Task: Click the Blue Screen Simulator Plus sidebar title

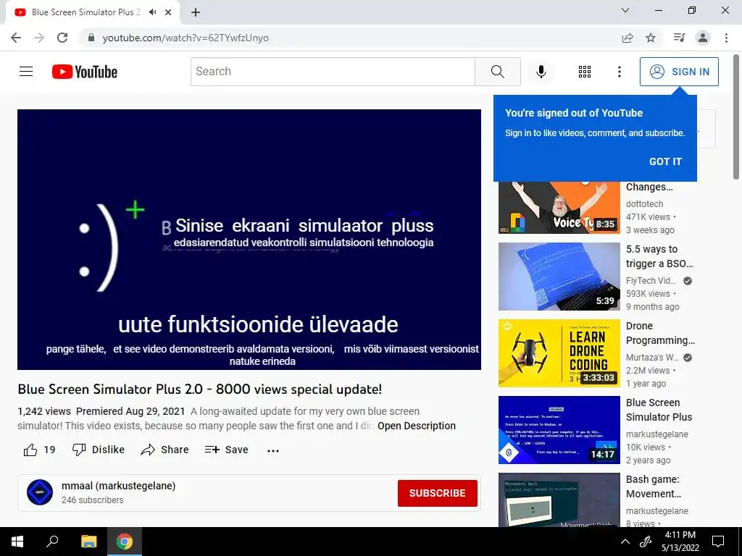Action: 659,410
